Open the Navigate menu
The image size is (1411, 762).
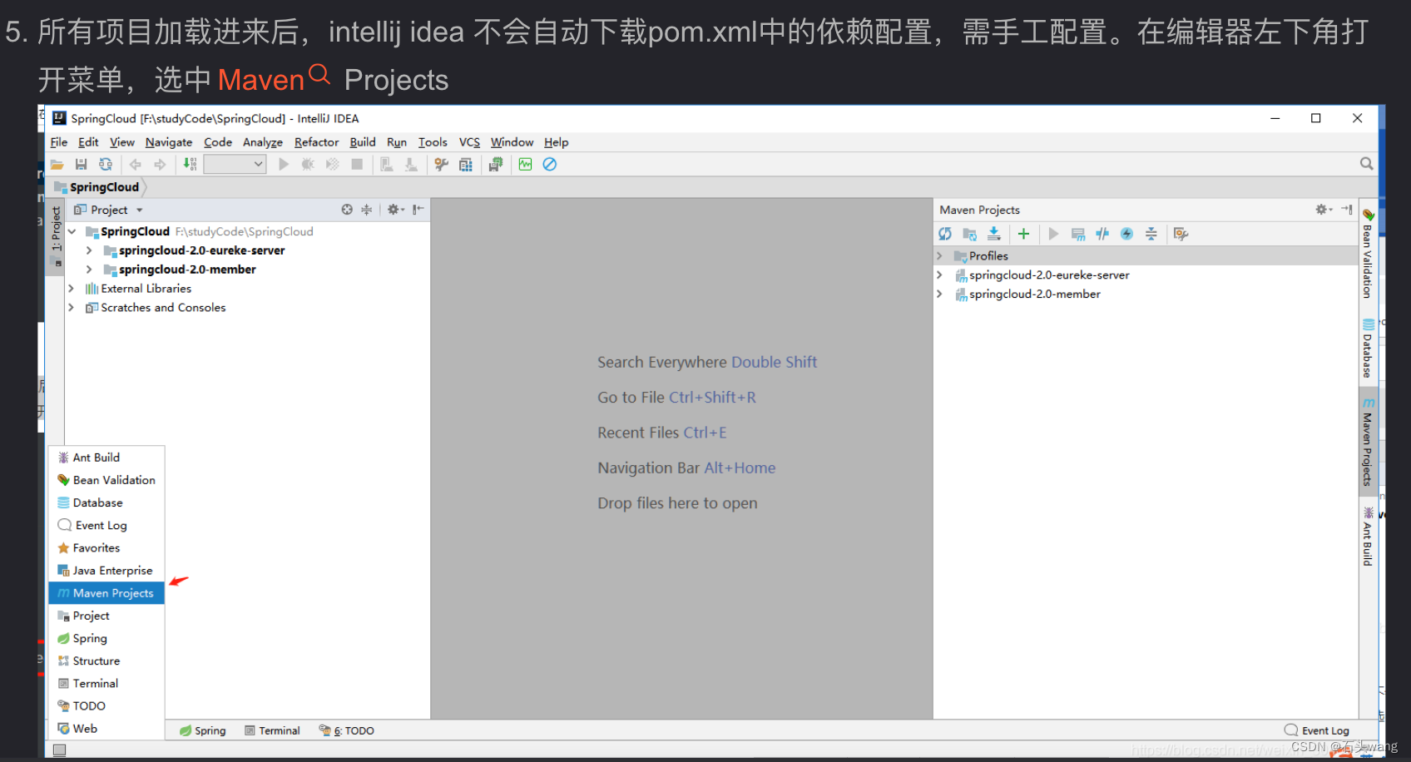[169, 142]
